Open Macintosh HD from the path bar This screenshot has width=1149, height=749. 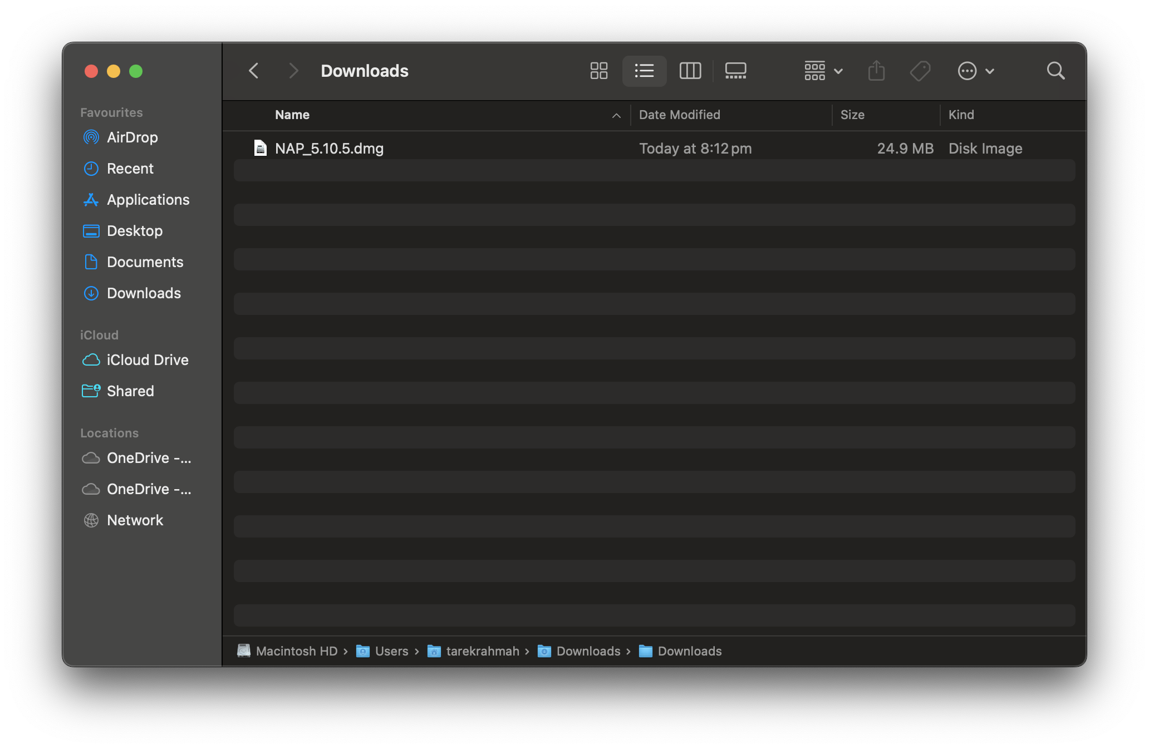tap(296, 651)
